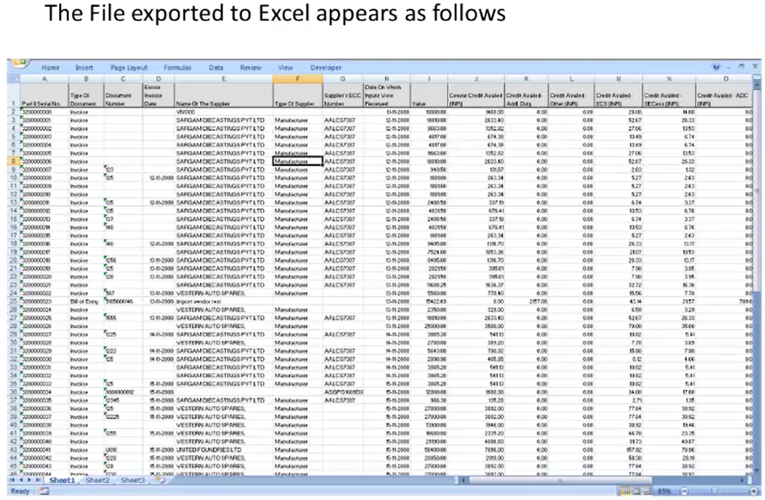Viewport: 765px width, 500px height.
Task: Switch to Normal view icon
Action: 624,491
